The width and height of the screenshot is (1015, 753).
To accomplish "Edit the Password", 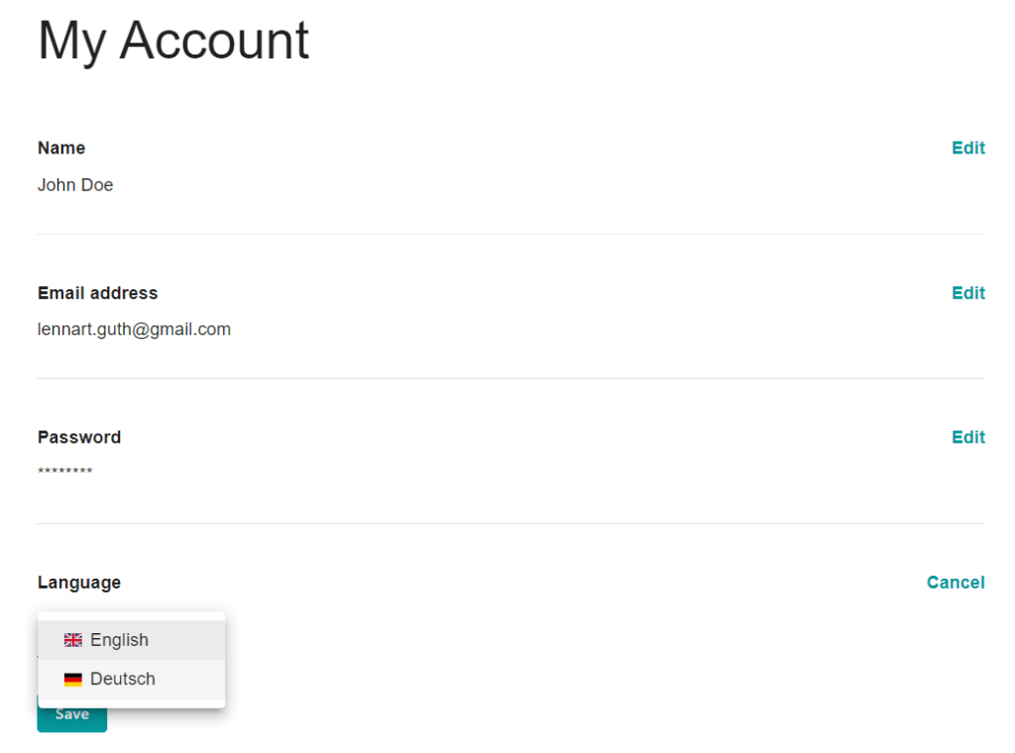I will tap(967, 437).
